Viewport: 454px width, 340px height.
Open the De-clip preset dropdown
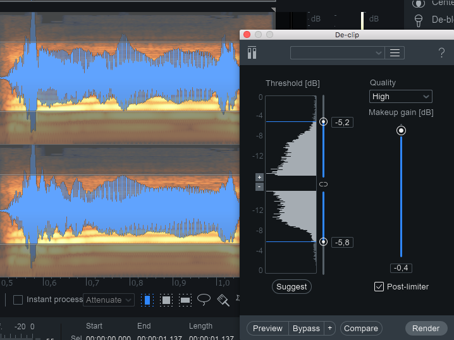tap(337, 53)
